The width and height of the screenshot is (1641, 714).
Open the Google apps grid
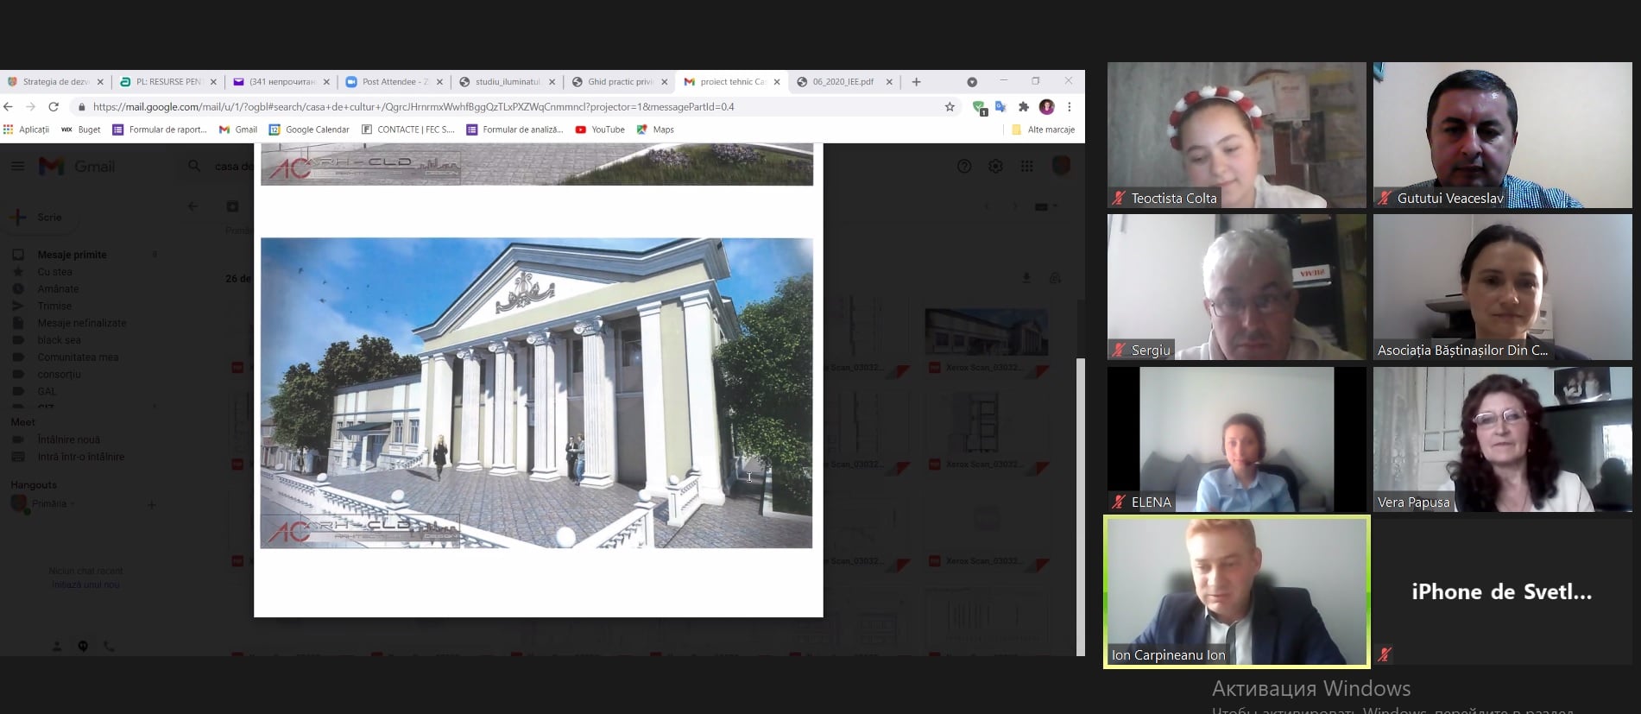tap(1026, 166)
